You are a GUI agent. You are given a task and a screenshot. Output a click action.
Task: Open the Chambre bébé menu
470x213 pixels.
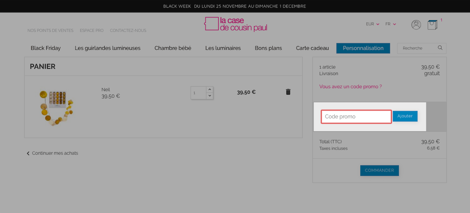tap(173, 48)
